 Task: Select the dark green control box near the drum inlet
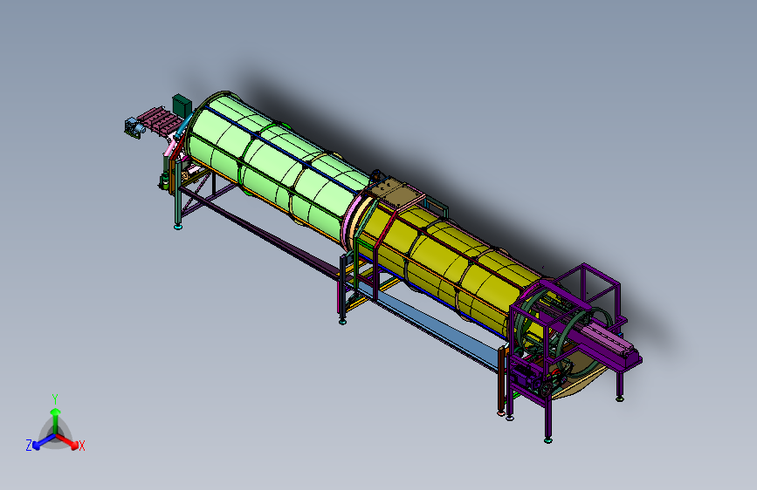pos(182,105)
